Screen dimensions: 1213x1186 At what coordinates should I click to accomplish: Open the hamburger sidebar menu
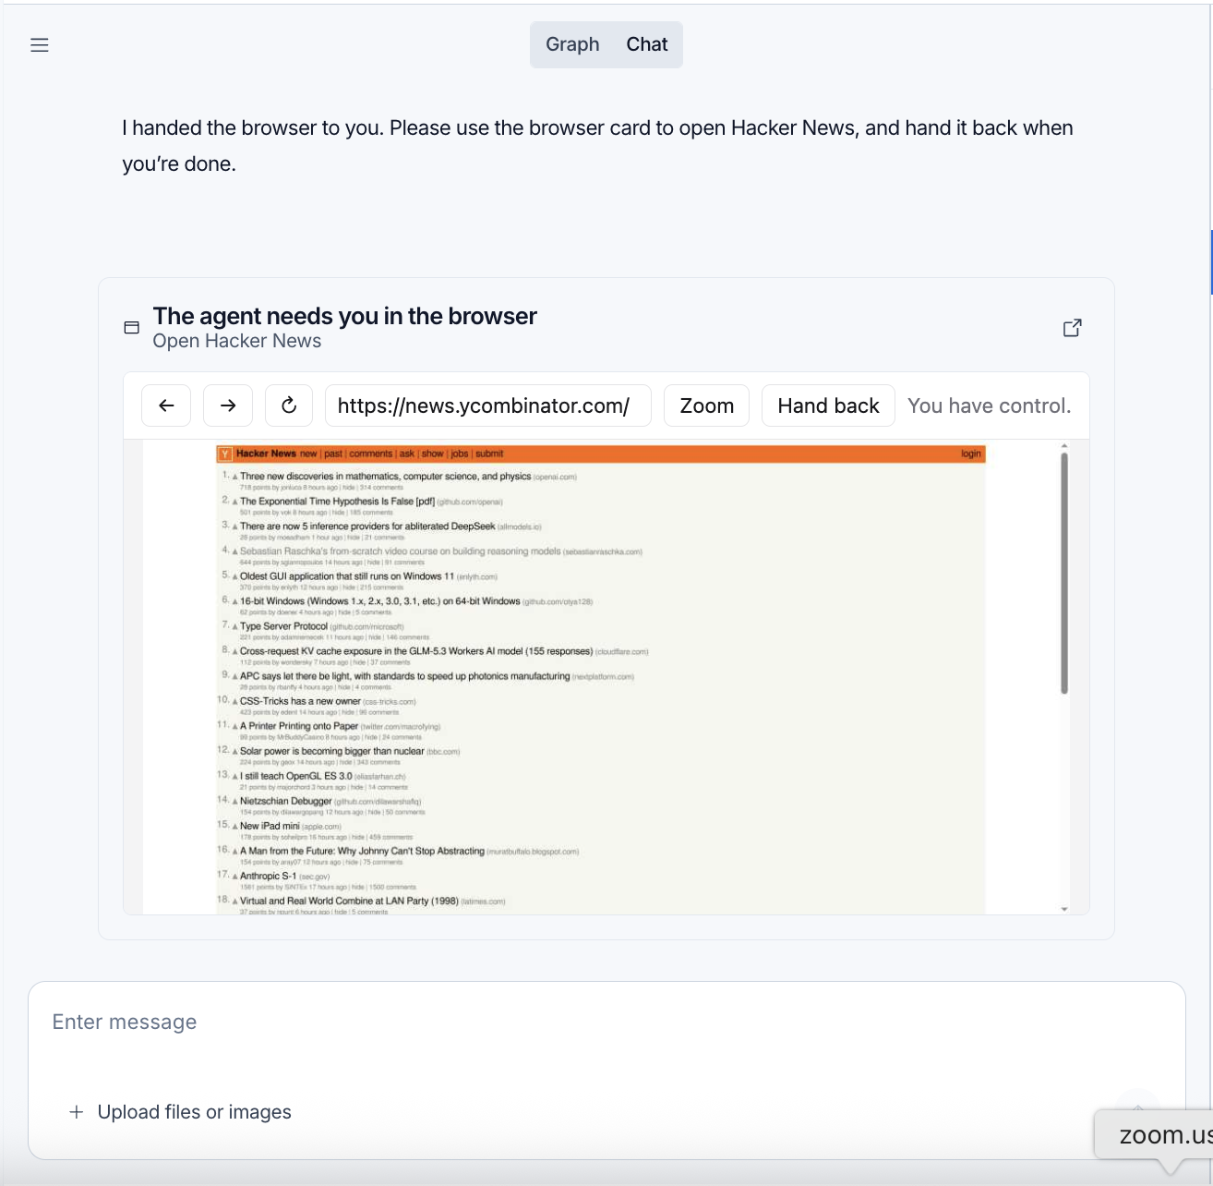pos(40,45)
